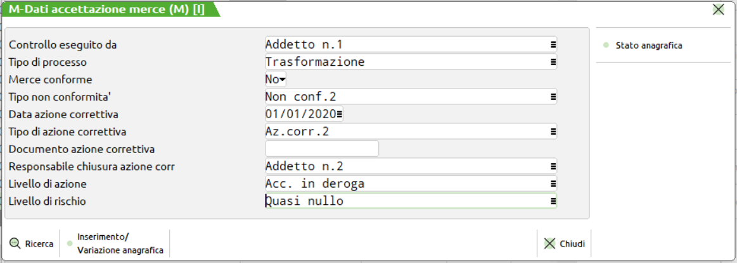The height and width of the screenshot is (263, 737).
Task: Click the Non conf.2 field
Action: (x=406, y=97)
